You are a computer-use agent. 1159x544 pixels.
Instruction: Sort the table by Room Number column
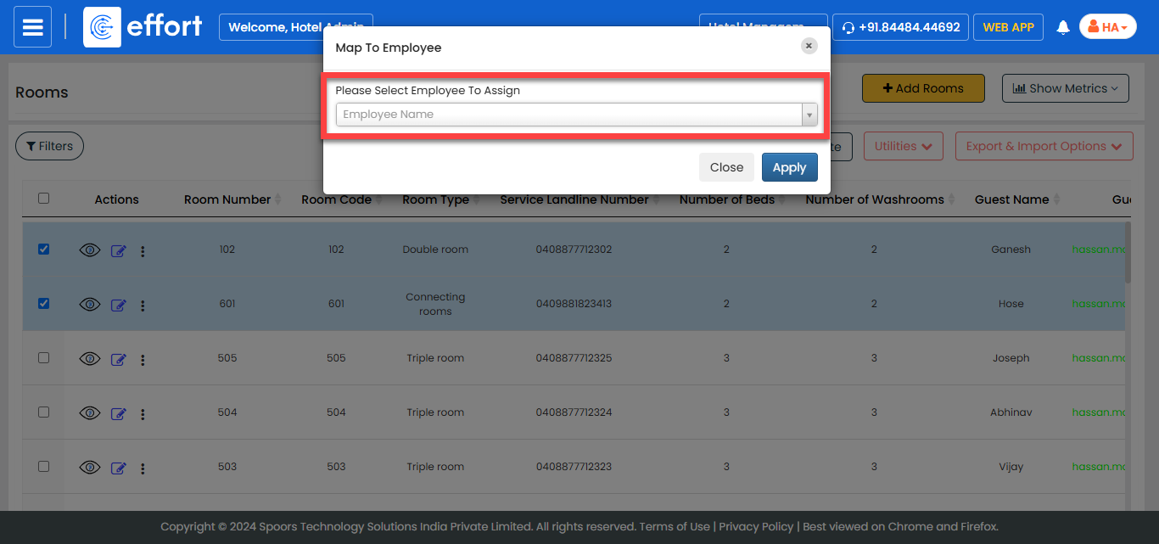pyautogui.click(x=227, y=199)
